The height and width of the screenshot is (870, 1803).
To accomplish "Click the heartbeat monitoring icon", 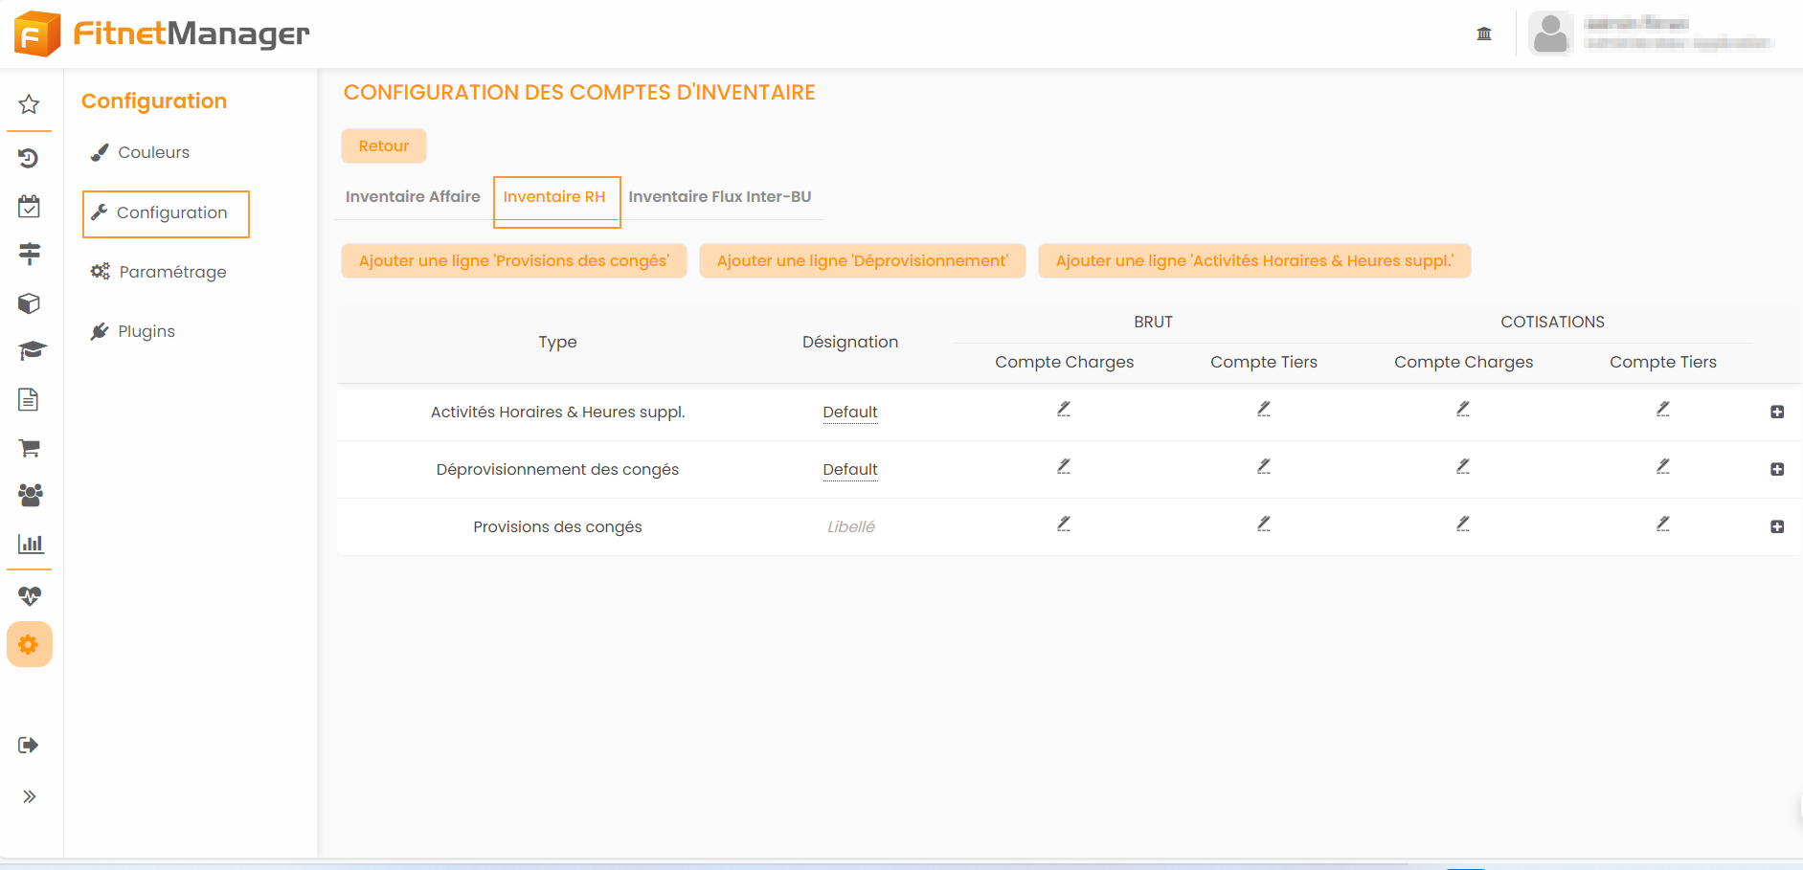I will pyautogui.click(x=30, y=596).
